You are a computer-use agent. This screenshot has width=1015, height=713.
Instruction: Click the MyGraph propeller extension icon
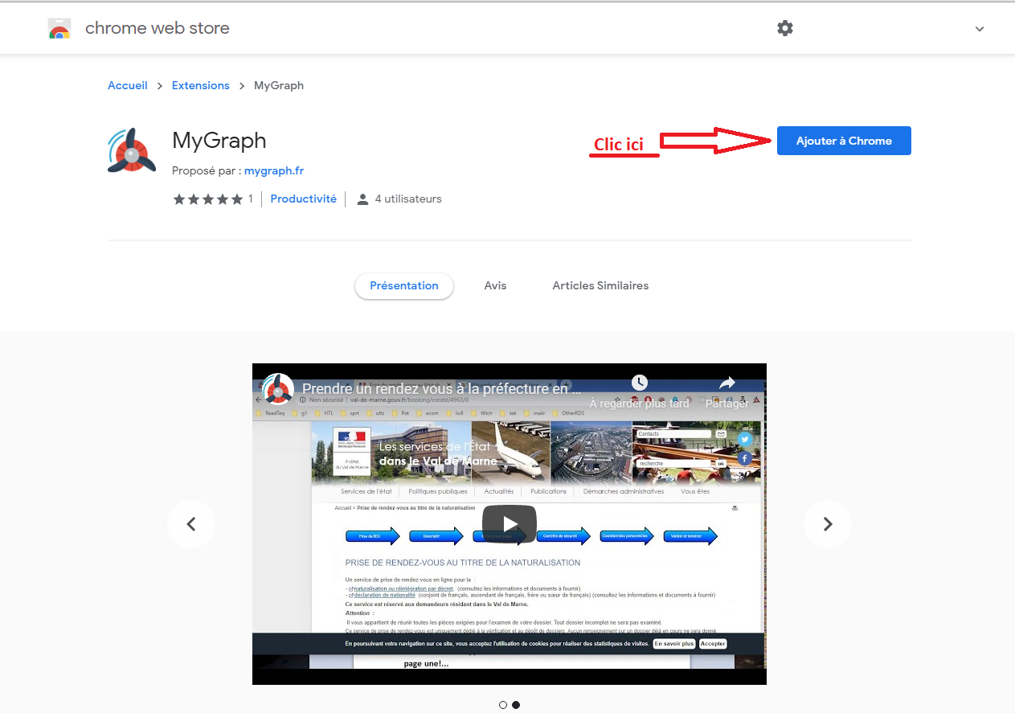[132, 150]
